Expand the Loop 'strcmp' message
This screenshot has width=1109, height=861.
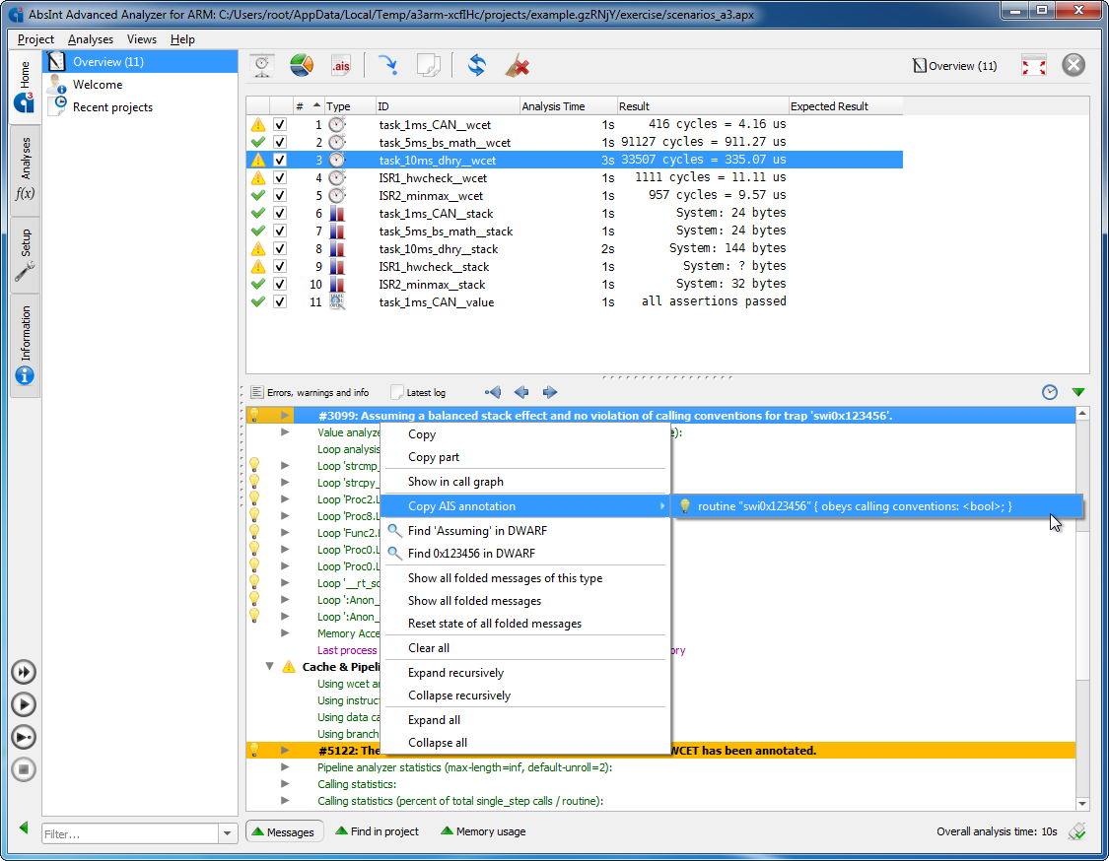tap(285, 465)
